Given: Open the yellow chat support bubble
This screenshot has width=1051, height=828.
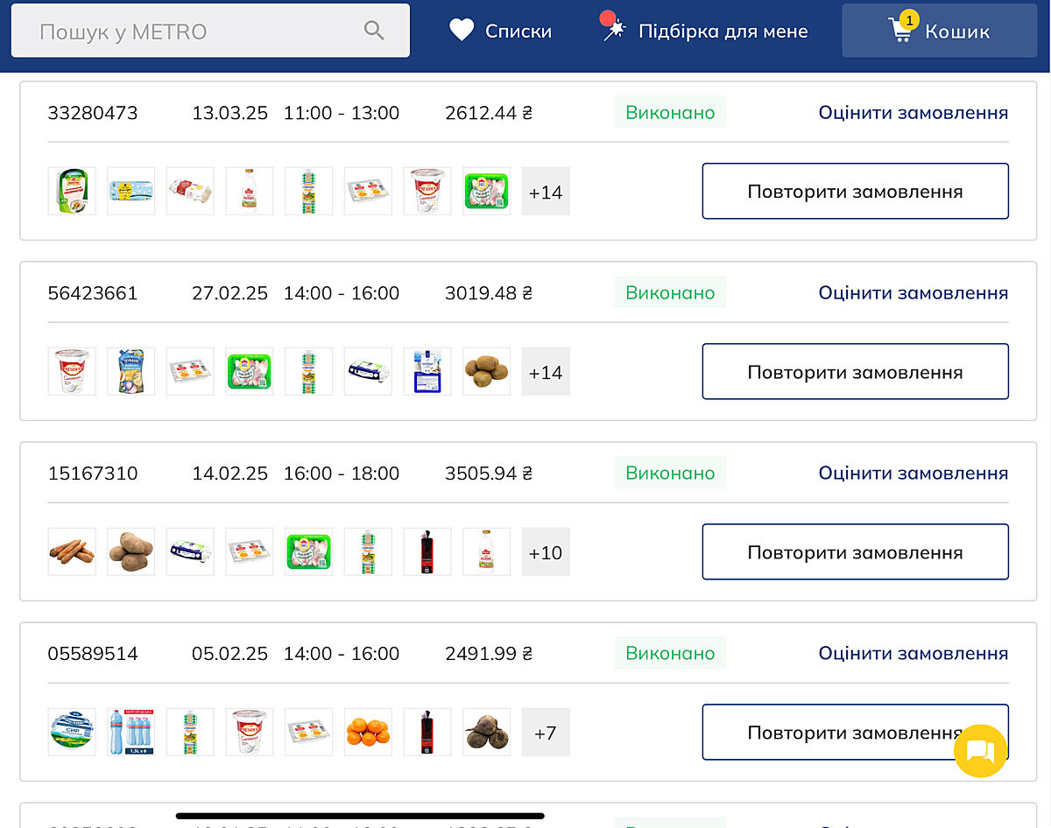Looking at the screenshot, I should tap(980, 751).
